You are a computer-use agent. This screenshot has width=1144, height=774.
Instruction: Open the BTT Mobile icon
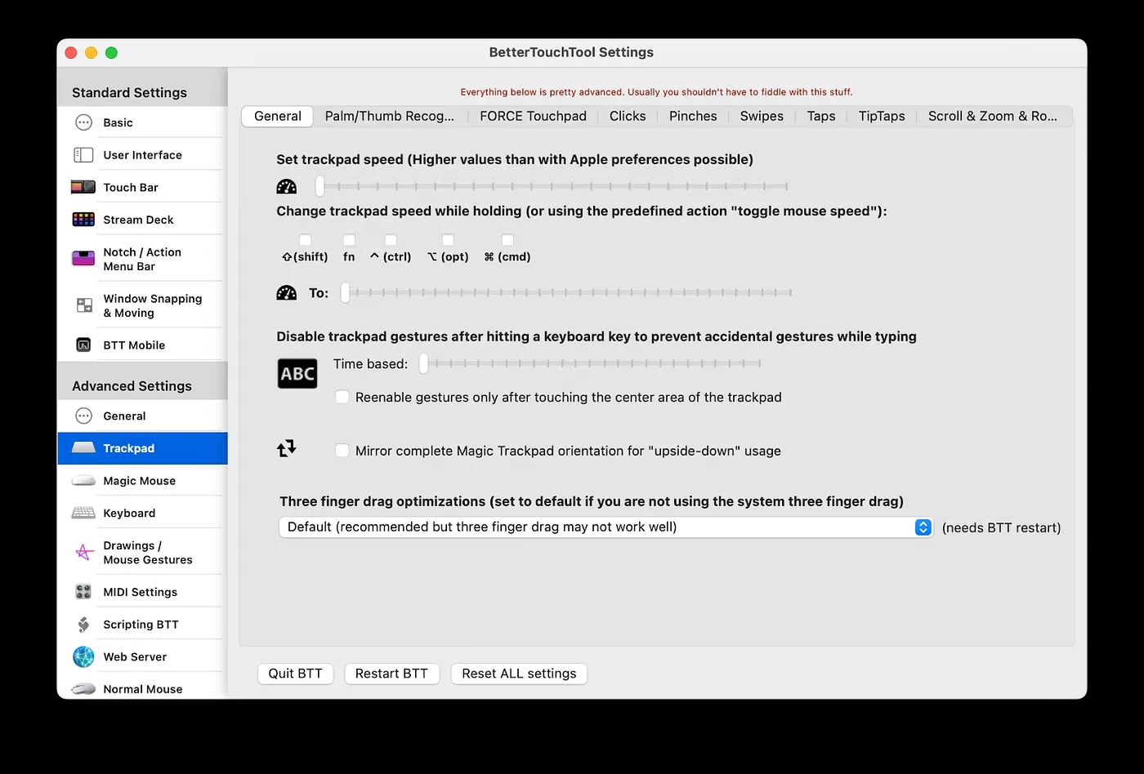83,345
